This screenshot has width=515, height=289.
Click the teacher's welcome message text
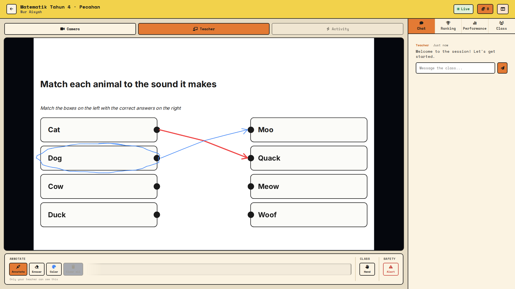(455, 54)
